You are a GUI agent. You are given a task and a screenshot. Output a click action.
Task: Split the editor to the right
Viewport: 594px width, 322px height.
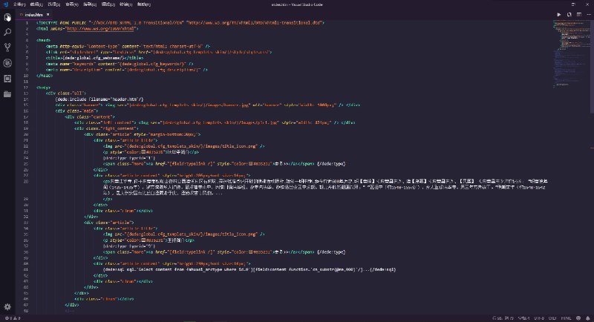tap(579, 14)
